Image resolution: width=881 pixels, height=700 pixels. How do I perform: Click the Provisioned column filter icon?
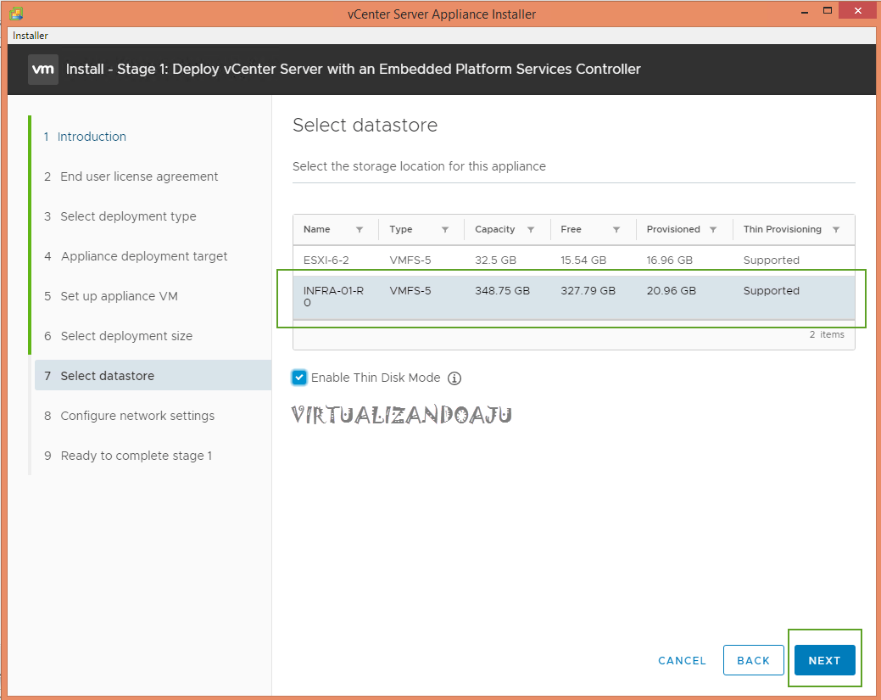[713, 230]
